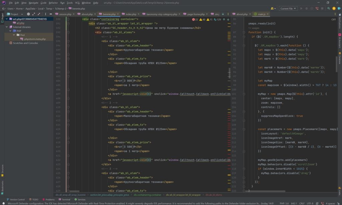Click the Expand All icon in Project panel
The height and width of the screenshot is (205, 342).
click(x=33, y=14)
